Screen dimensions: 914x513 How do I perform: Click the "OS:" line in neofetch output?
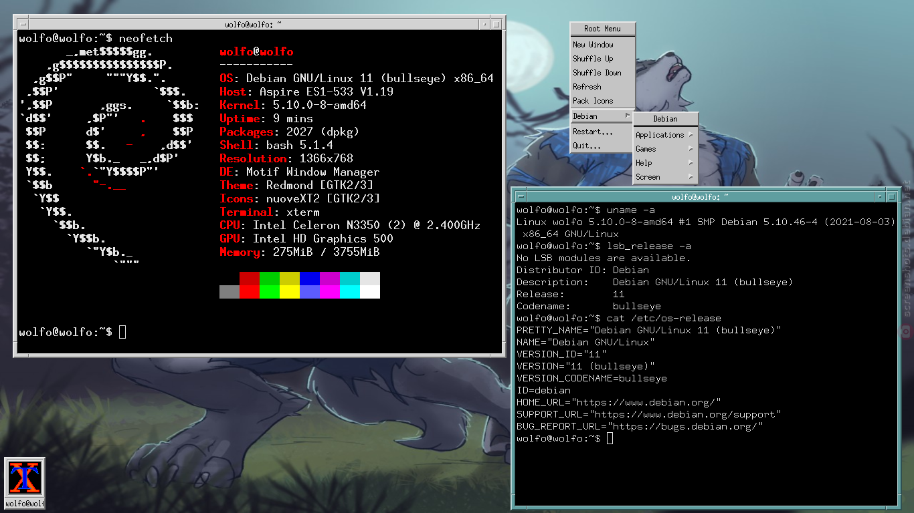pos(357,78)
